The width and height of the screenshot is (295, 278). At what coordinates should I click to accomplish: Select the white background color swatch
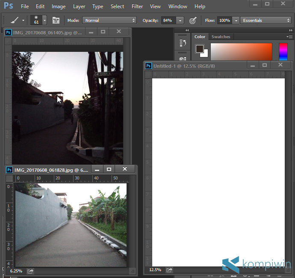[x=206, y=54]
